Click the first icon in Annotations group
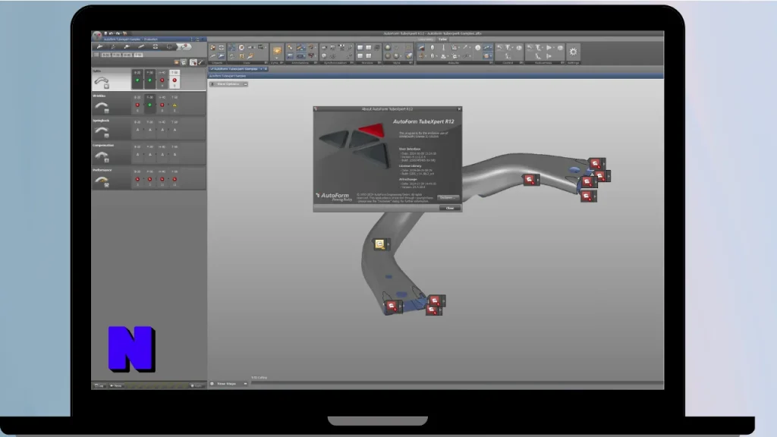 tap(290, 48)
